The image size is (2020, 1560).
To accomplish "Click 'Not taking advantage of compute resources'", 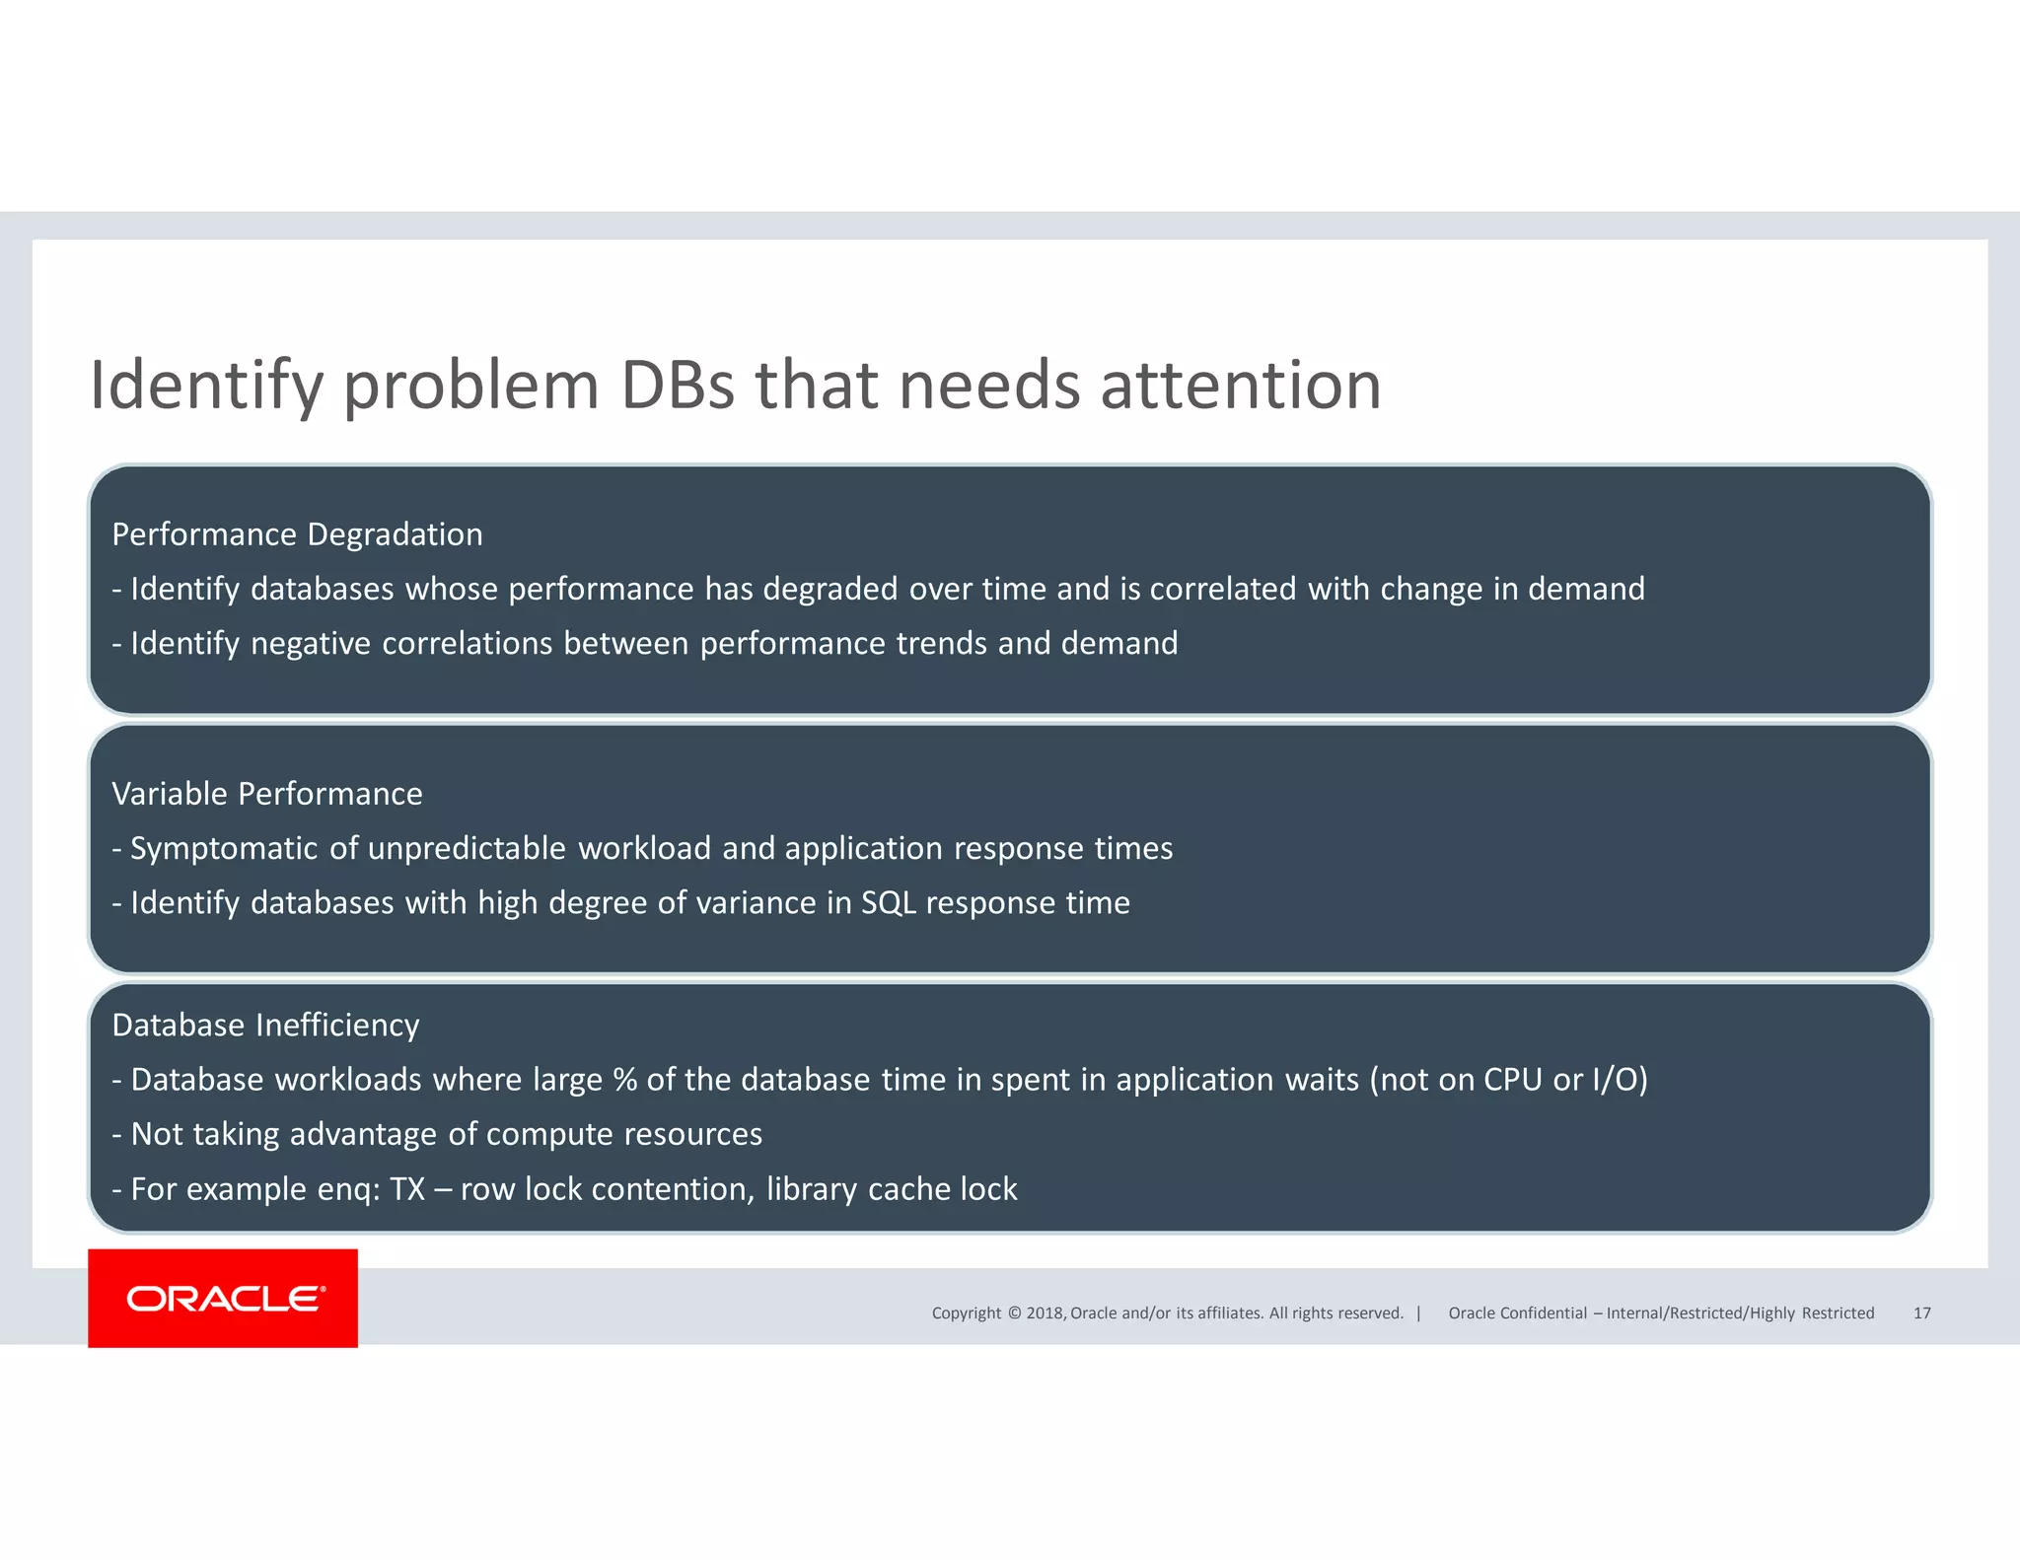I will point(437,1134).
